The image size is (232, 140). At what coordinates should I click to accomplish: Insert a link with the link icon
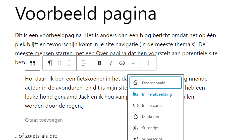tap(122, 63)
